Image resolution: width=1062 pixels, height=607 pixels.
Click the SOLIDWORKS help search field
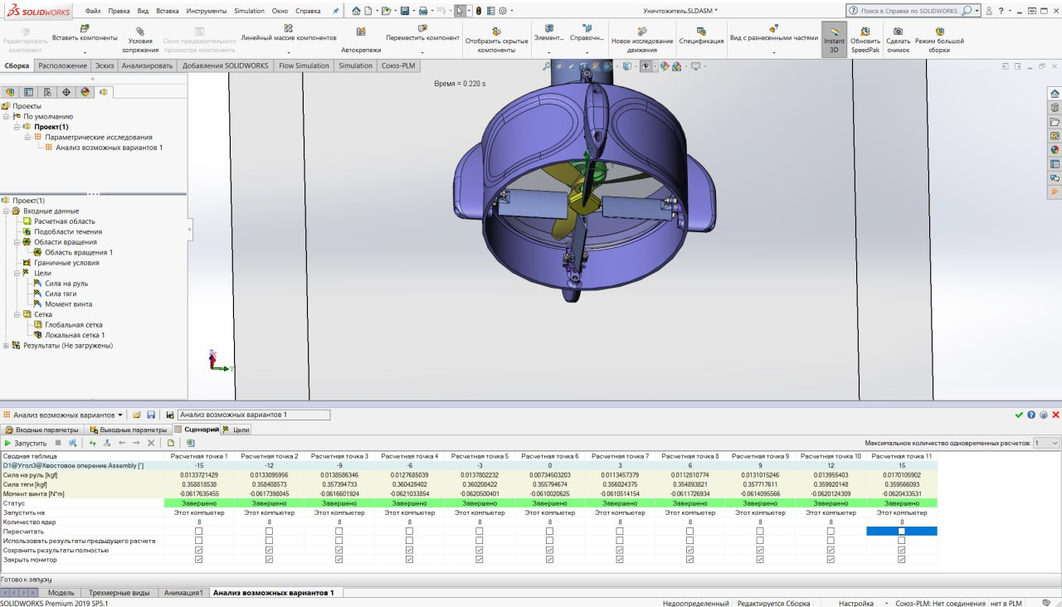pos(908,11)
